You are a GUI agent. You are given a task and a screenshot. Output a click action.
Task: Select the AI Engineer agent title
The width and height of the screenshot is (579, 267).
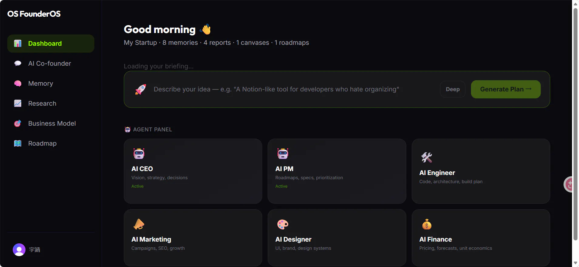[x=437, y=173]
